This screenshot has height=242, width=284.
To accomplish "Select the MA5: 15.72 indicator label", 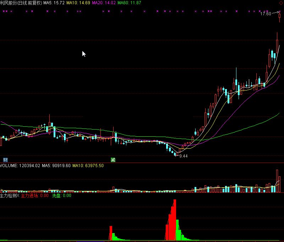I will coord(54,3).
